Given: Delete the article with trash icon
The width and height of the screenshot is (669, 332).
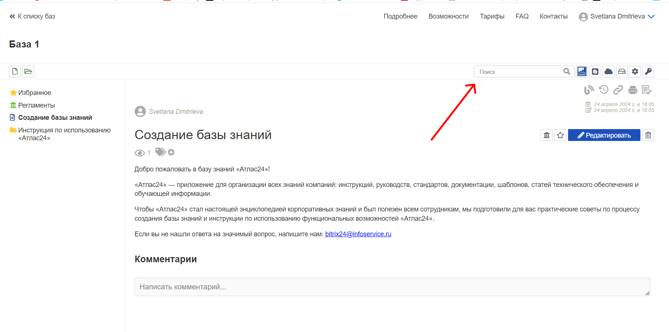Looking at the screenshot, I should click(x=648, y=135).
